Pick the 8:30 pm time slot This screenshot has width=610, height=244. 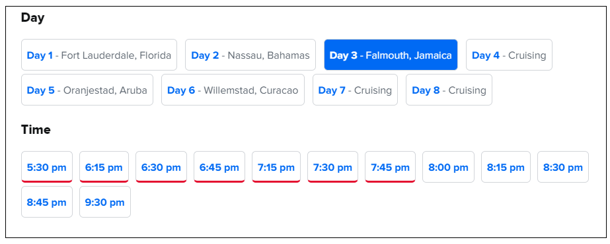tap(563, 167)
